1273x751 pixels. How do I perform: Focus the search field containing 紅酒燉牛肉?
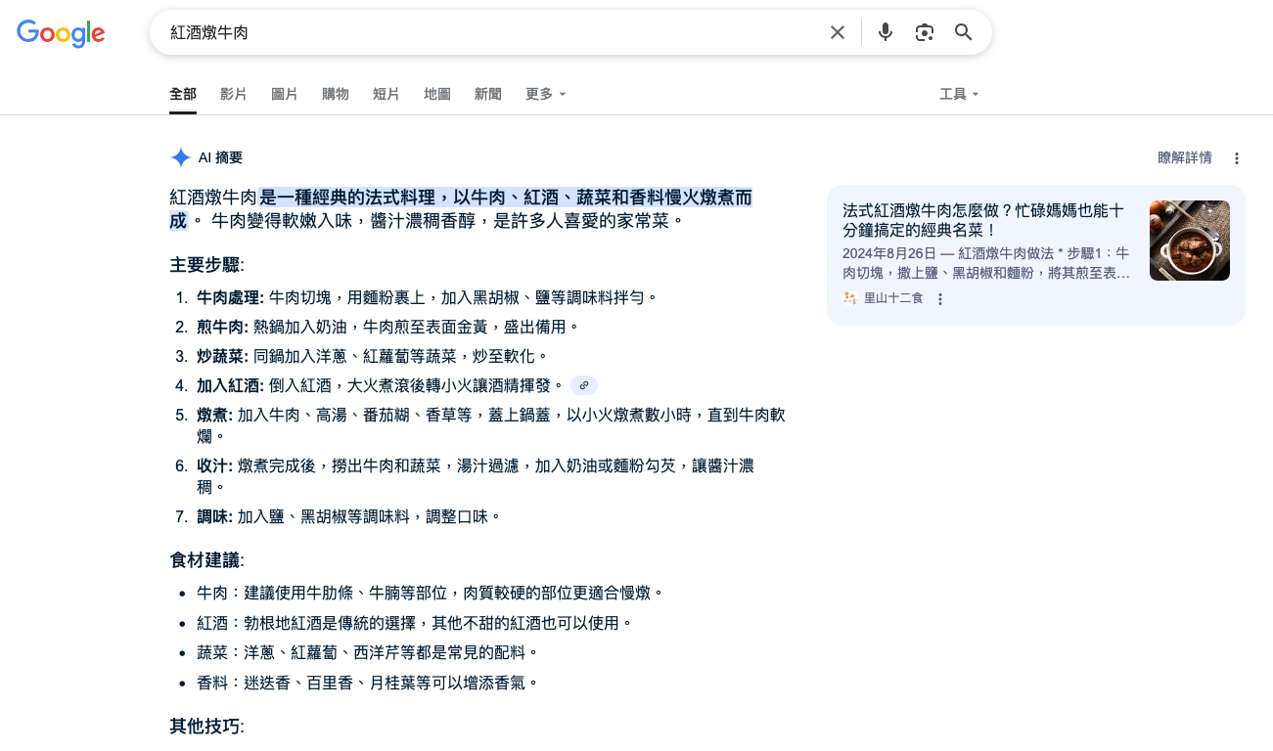point(489,32)
